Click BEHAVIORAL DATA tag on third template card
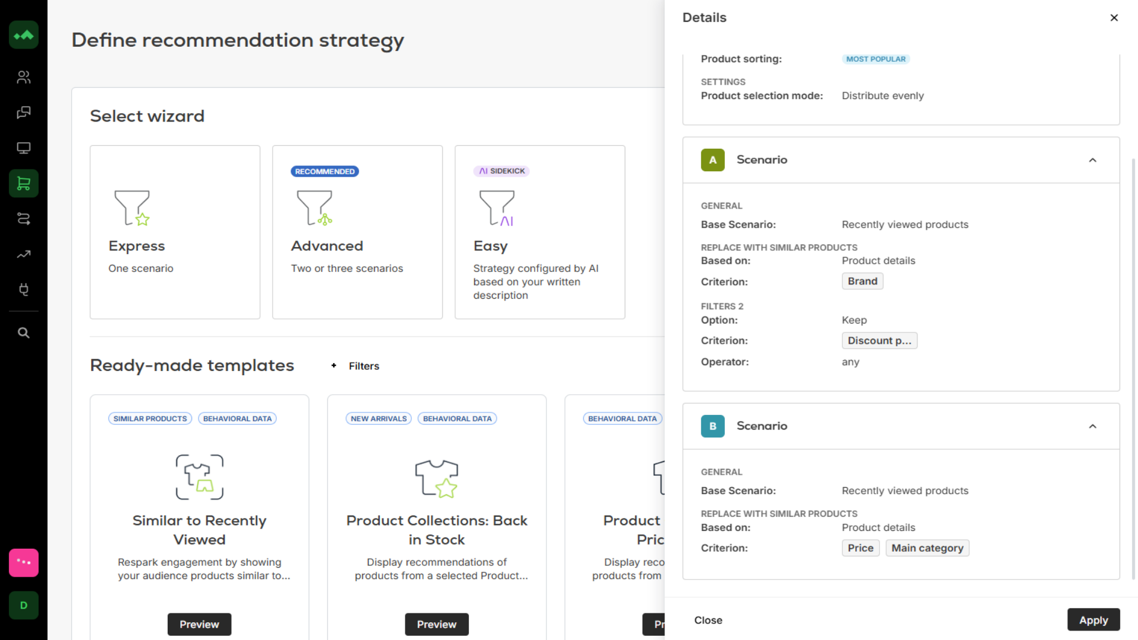Screen dimensions: 1138x640 pos(622,418)
